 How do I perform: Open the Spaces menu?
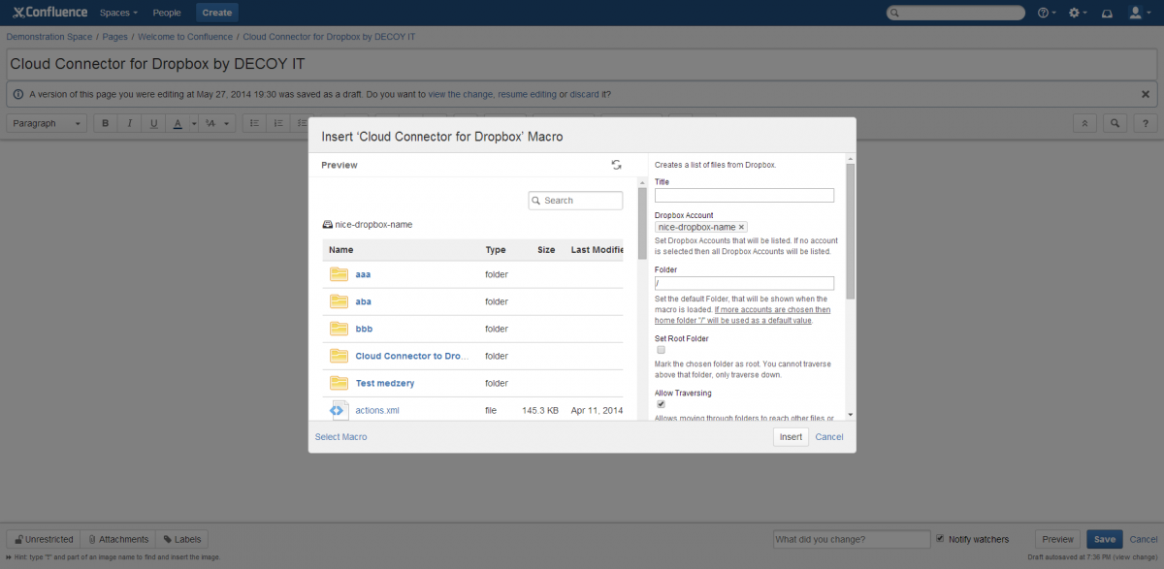pos(118,13)
